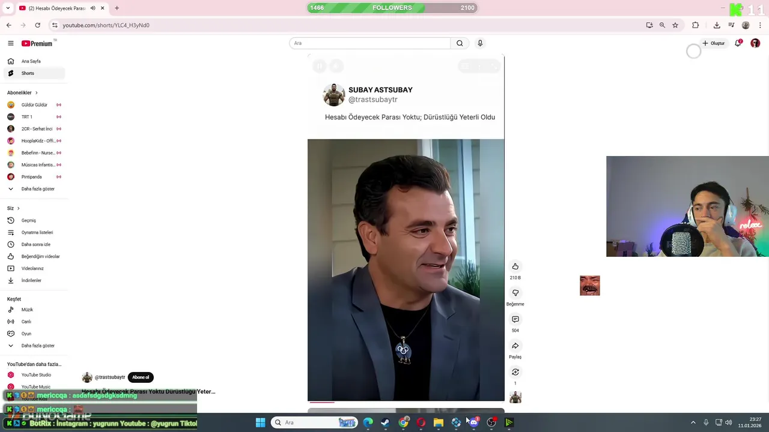Open a new browser tab

[x=117, y=8]
